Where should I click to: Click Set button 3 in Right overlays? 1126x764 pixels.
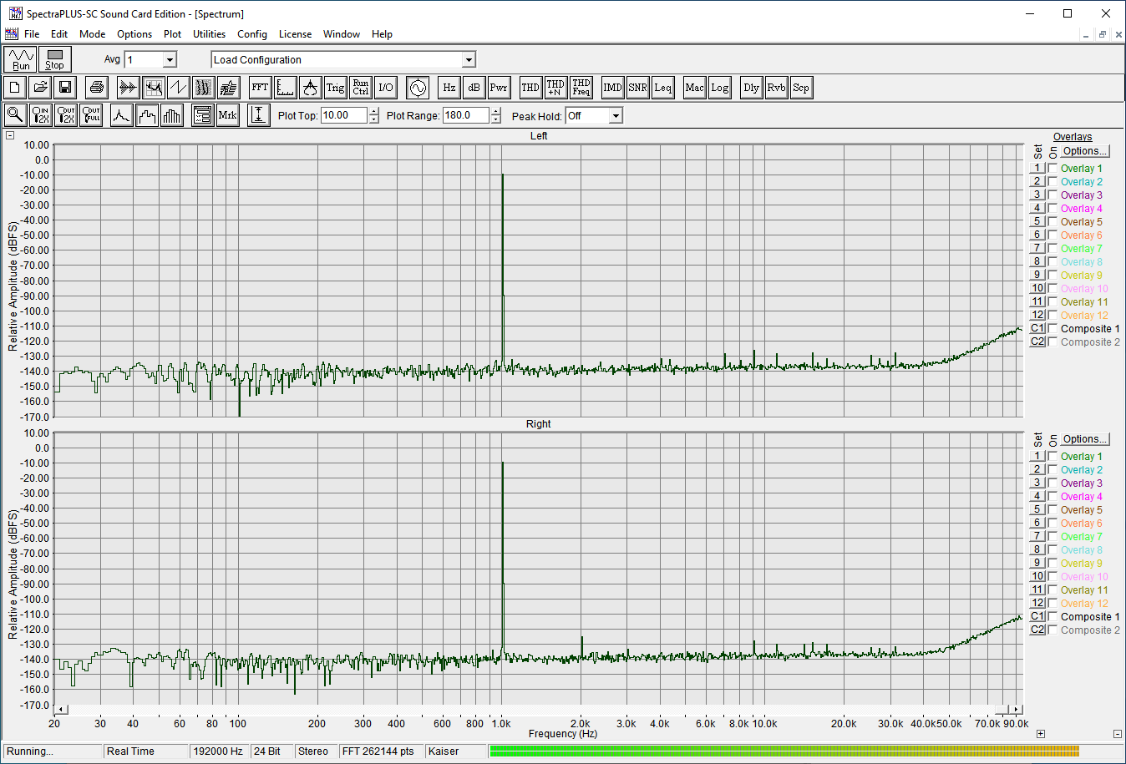tap(1037, 483)
